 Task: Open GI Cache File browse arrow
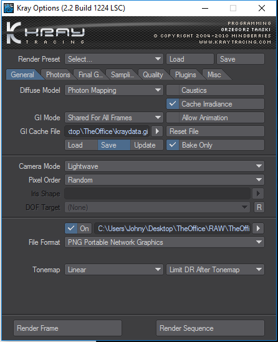157,131
